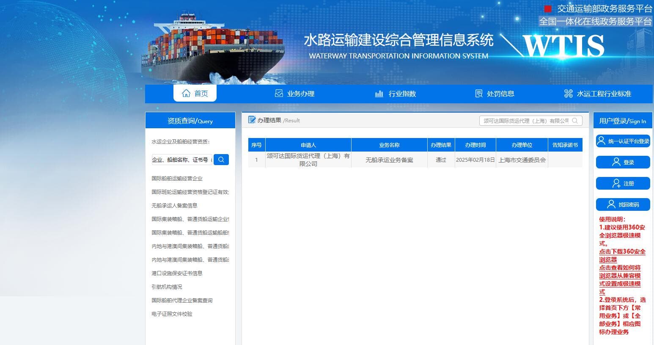This screenshot has width=654, height=345.
Task: Open 国际船舶代理企业备案查询 link
Action: click(x=182, y=301)
